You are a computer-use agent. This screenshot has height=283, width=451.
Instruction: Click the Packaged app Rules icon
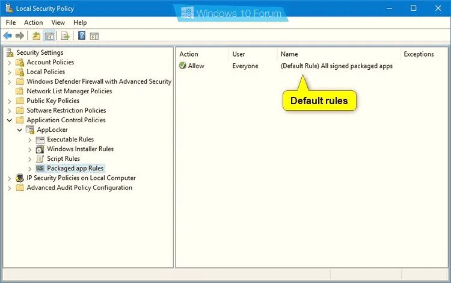[40, 168]
